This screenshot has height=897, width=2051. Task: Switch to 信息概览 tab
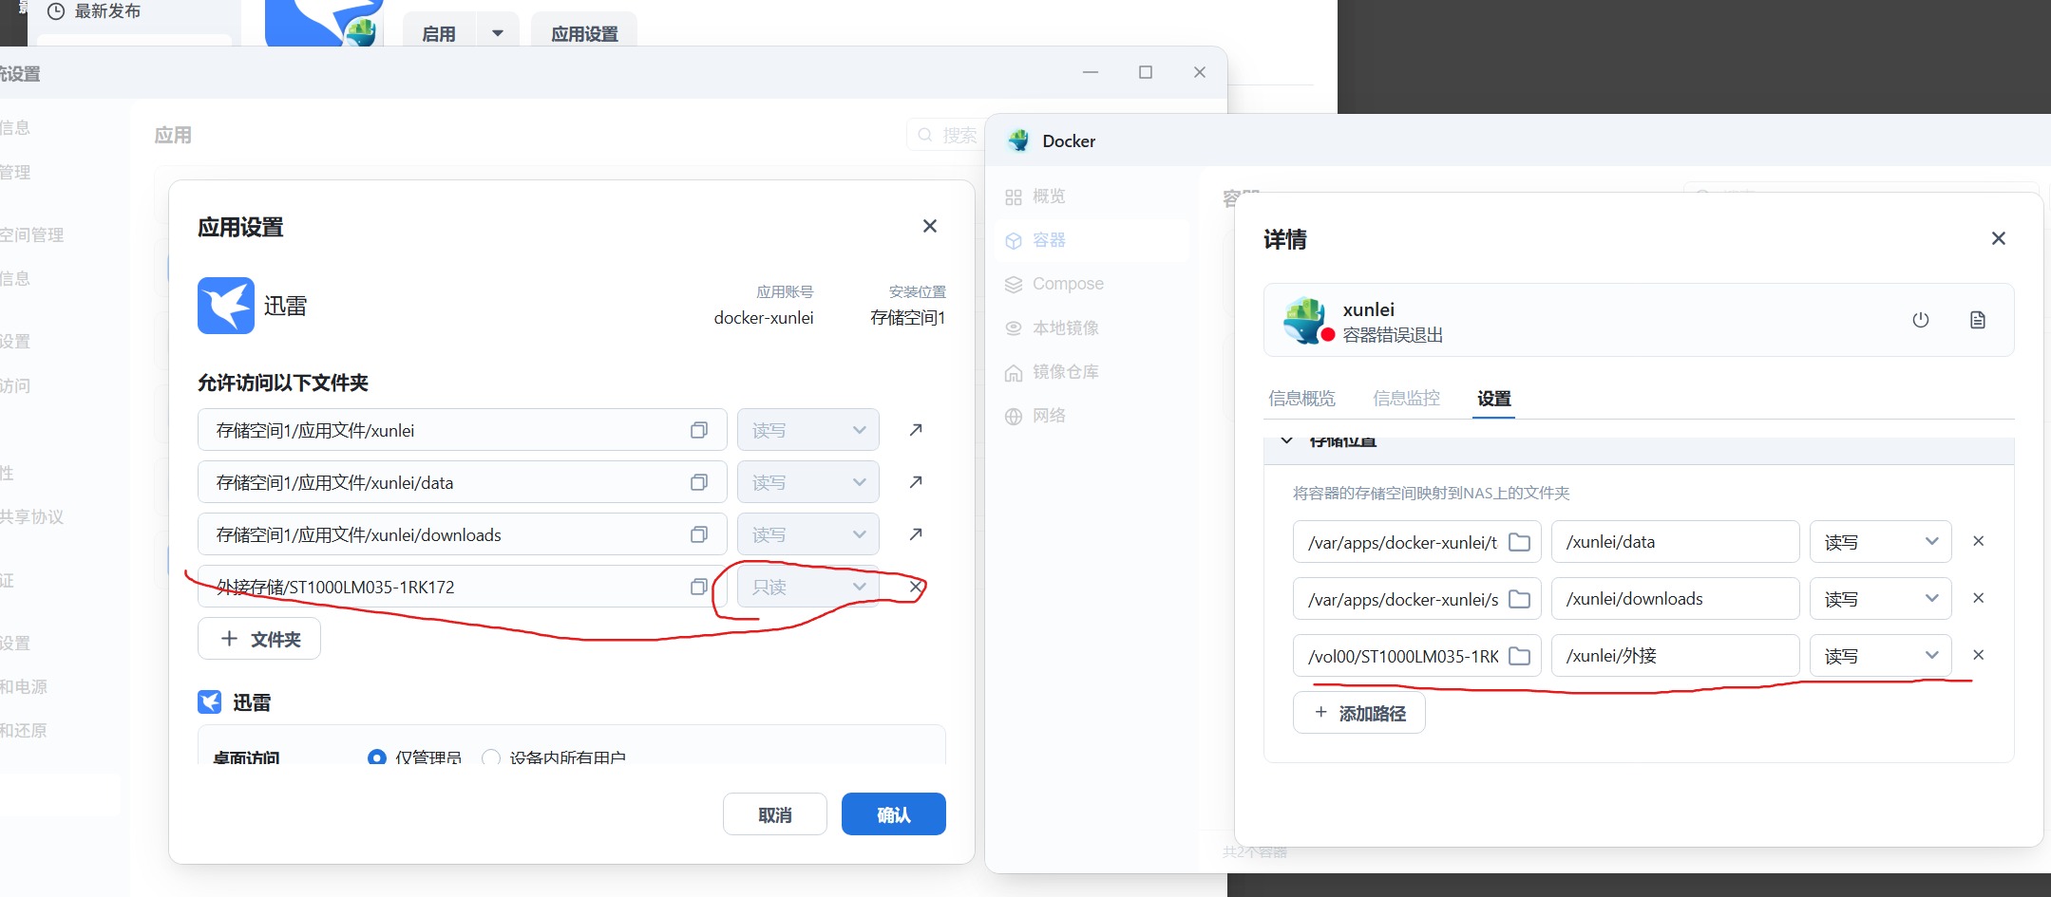click(x=1301, y=399)
